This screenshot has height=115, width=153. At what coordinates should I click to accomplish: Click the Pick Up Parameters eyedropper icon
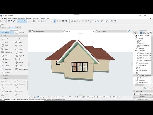coord(11,21)
